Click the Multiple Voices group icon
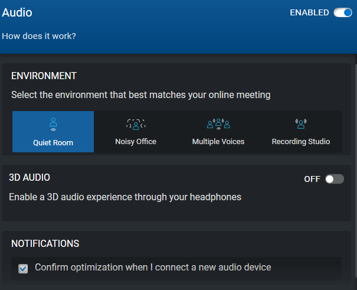The width and height of the screenshot is (357, 290). tap(218, 124)
